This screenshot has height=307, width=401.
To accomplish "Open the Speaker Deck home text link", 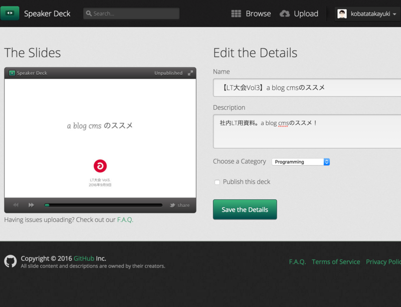I will 47,14.
